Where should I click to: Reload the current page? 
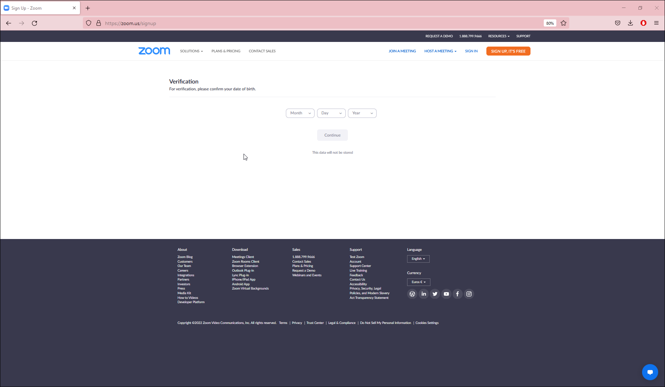(x=34, y=23)
